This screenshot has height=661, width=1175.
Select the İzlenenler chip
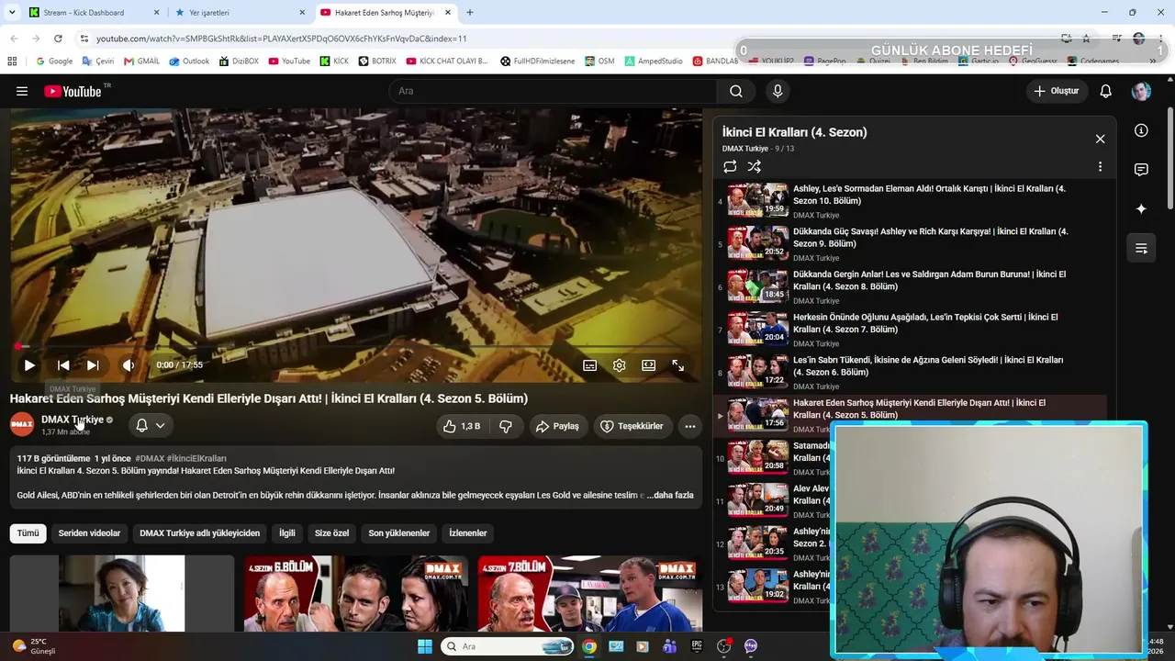[468, 533]
